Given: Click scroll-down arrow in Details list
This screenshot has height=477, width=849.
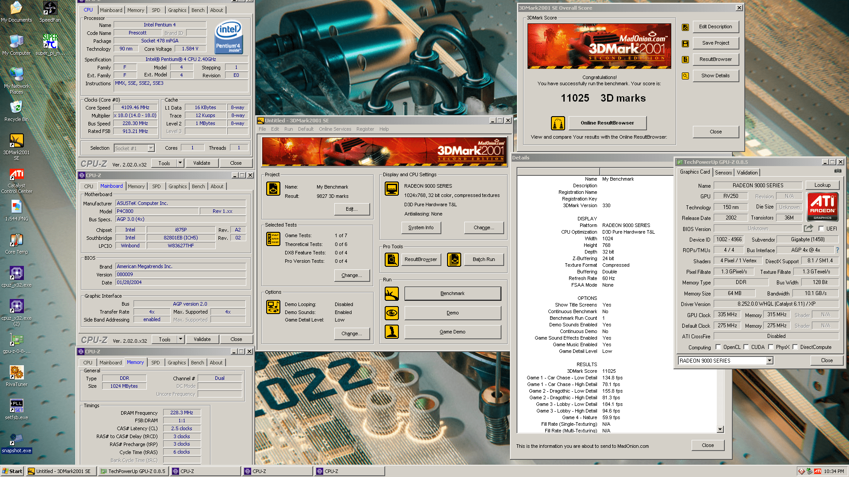Looking at the screenshot, I should (x=720, y=429).
